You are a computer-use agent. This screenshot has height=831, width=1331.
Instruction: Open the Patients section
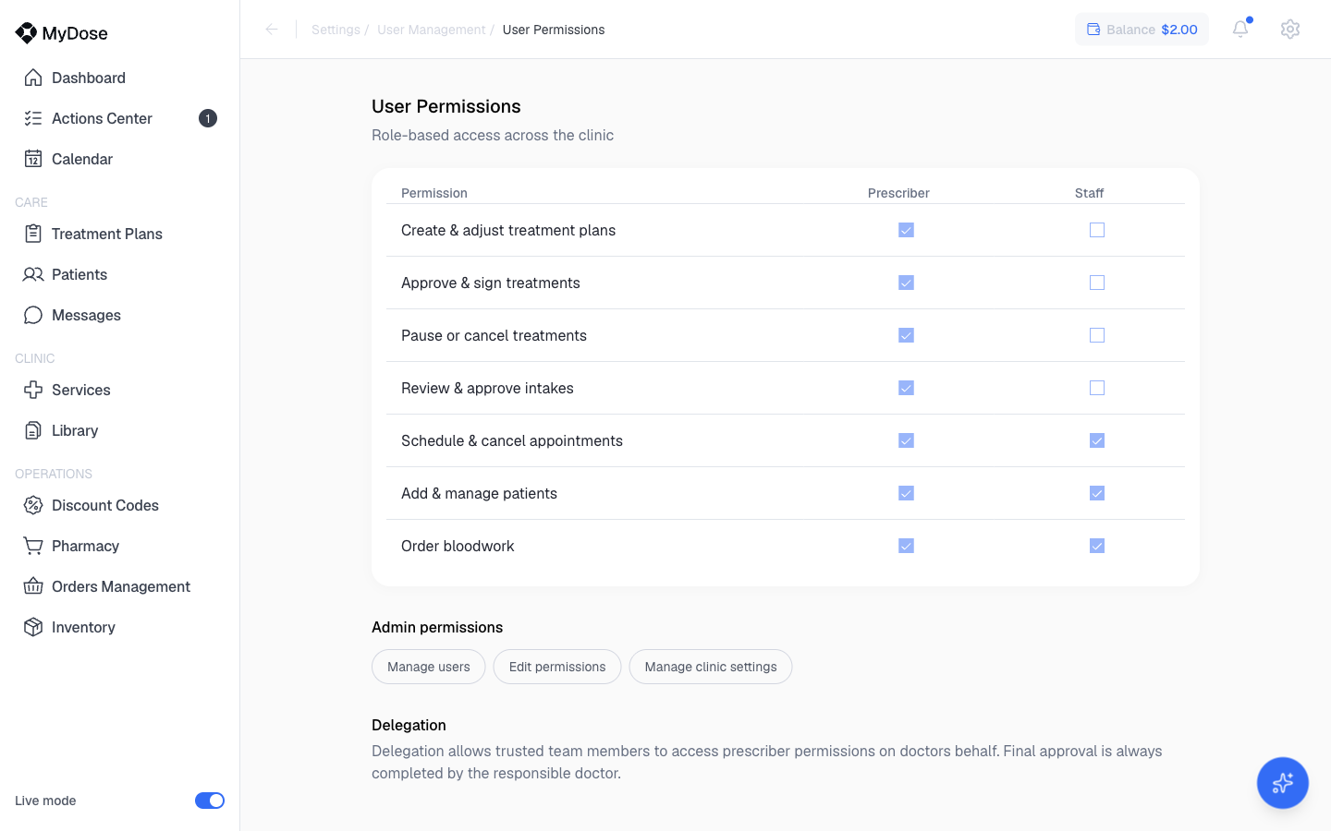click(119, 274)
